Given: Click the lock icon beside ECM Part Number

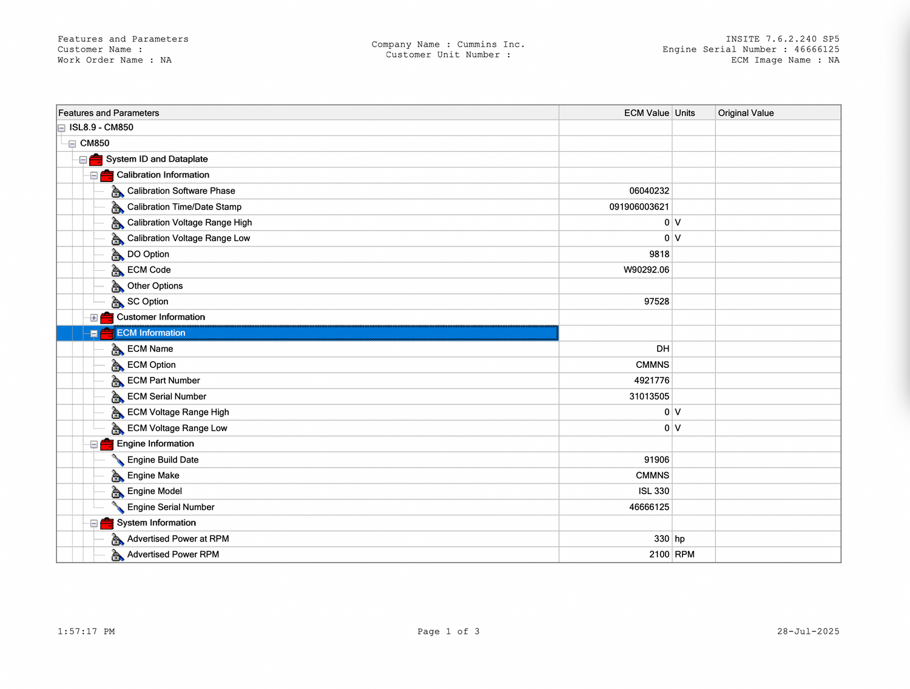Looking at the screenshot, I should point(118,381).
